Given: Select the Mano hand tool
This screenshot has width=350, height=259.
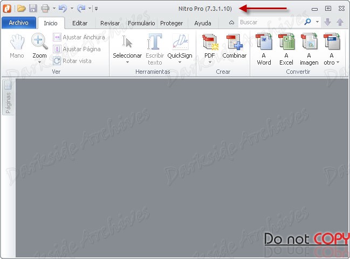Looking at the screenshot, I should coord(17,46).
